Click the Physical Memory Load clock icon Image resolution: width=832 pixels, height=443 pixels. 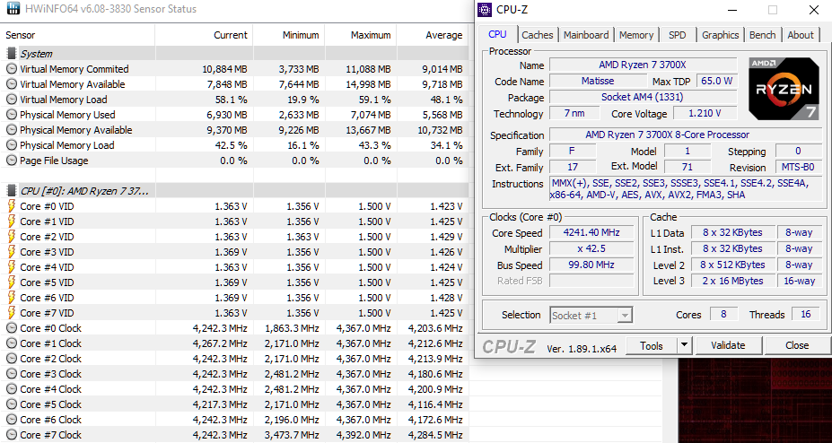[11, 145]
